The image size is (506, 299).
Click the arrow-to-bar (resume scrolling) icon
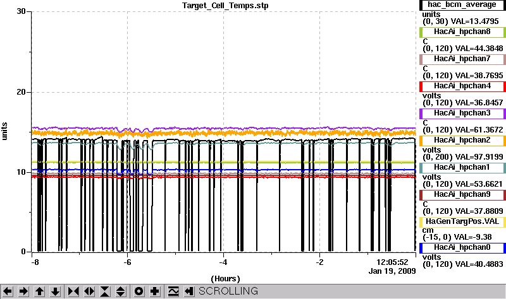[189, 291]
